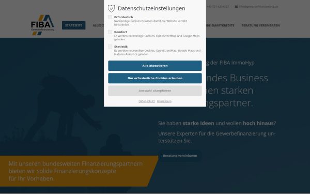Open the menu item starting with ALLES
This screenshot has height=194, width=310.
[98, 25]
